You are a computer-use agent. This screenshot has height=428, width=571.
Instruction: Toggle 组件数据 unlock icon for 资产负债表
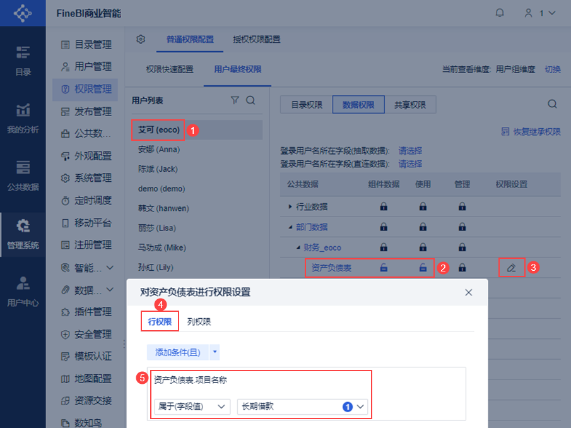click(x=384, y=268)
